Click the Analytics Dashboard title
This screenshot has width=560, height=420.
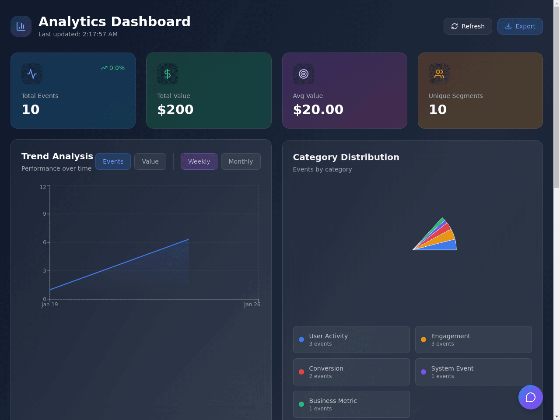click(x=115, y=21)
